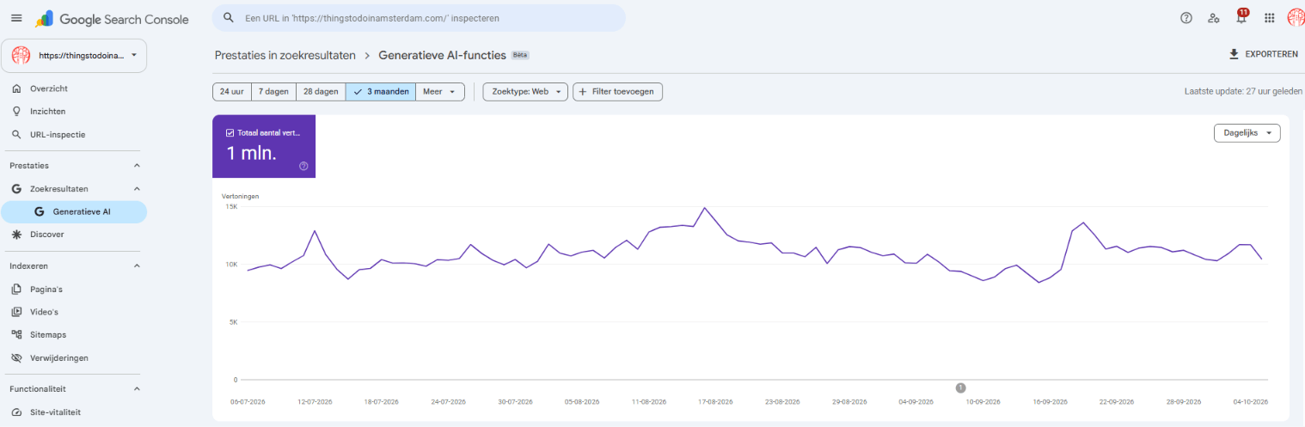Click the Discover asterisk icon
The height and width of the screenshot is (427, 1305).
tap(16, 235)
